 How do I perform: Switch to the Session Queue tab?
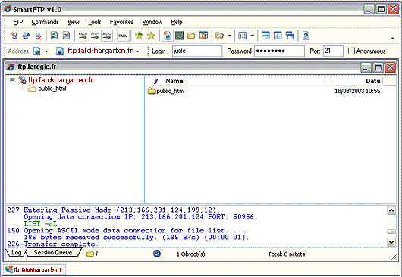[x=53, y=253]
